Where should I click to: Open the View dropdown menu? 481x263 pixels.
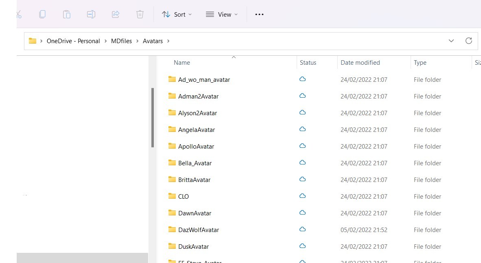tap(221, 14)
